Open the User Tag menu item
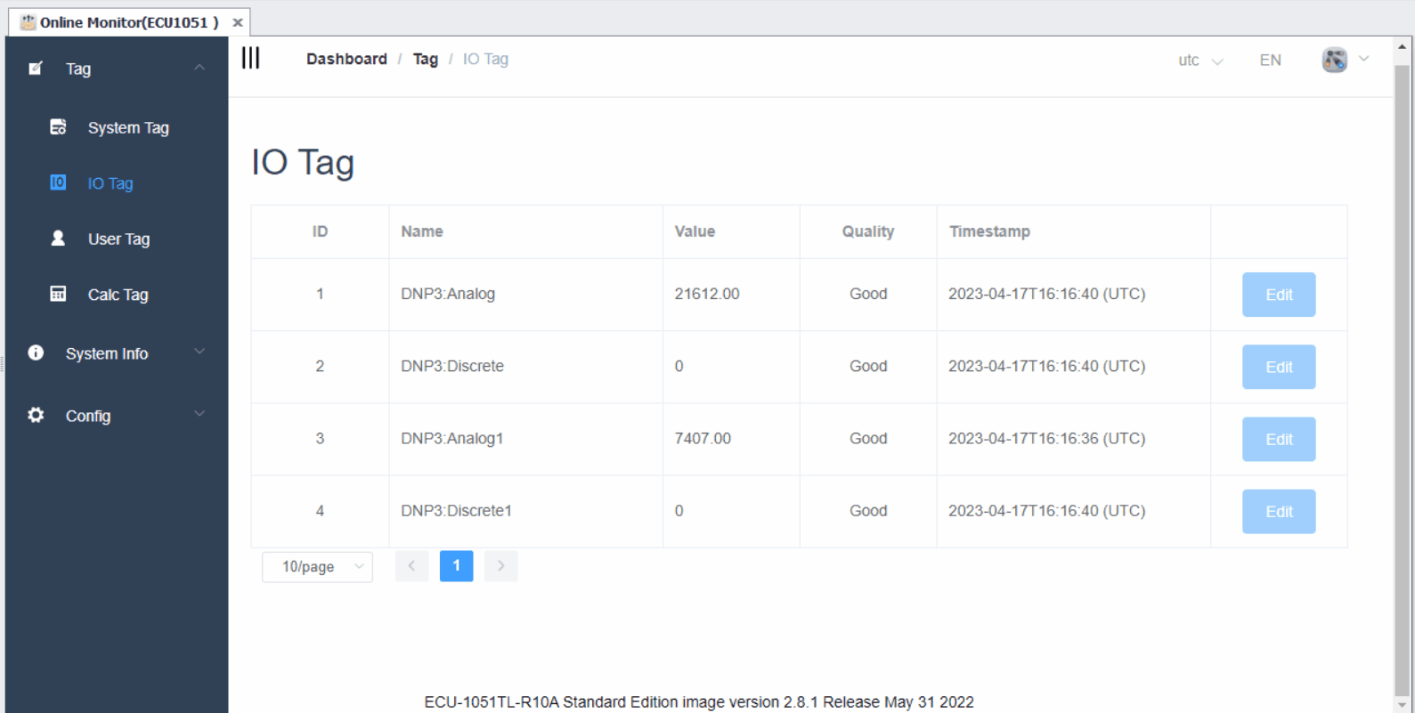The height and width of the screenshot is (713, 1415). [117, 239]
